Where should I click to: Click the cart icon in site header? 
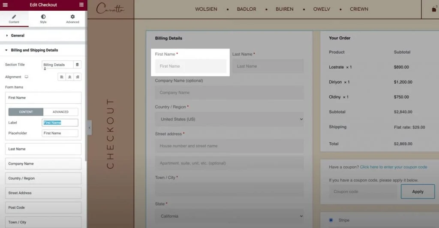tap(435, 9)
